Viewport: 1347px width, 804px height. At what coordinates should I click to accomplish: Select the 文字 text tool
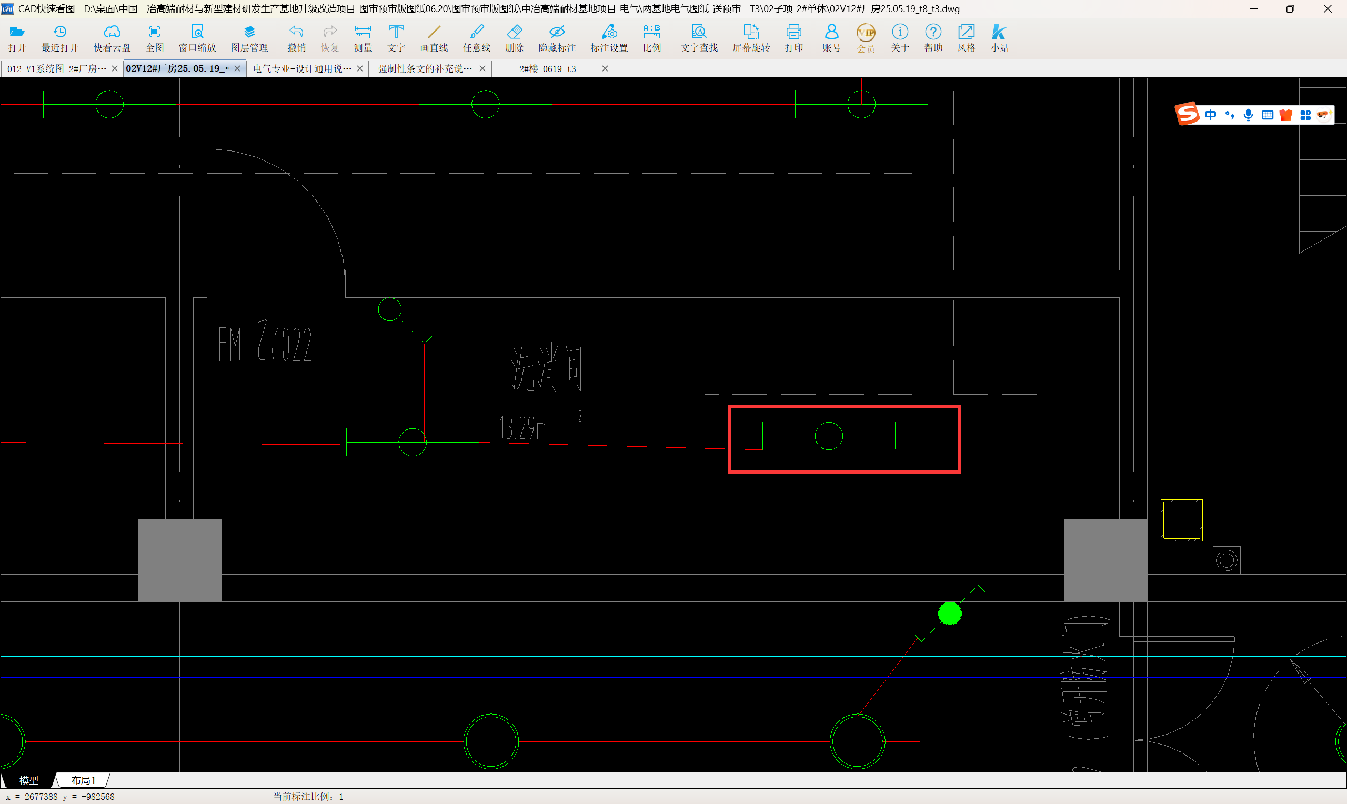point(396,38)
